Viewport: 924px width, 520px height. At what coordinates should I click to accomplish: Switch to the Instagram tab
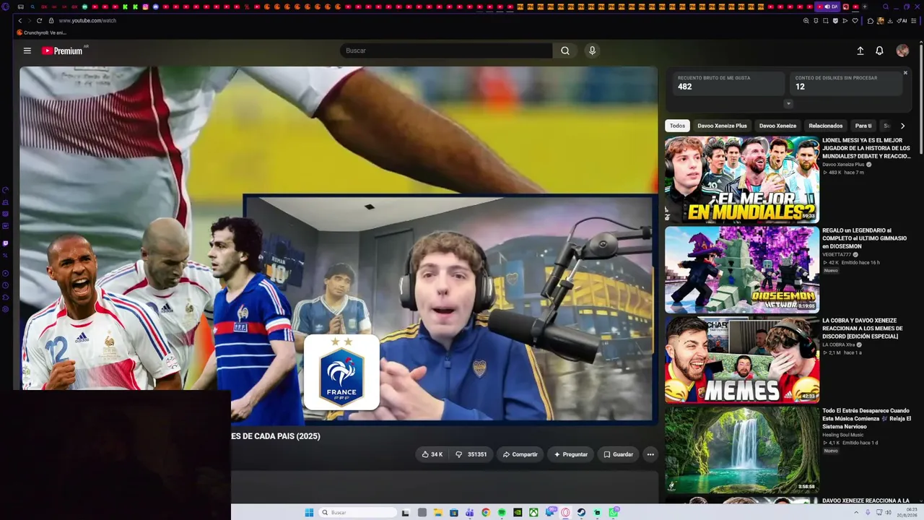click(145, 6)
